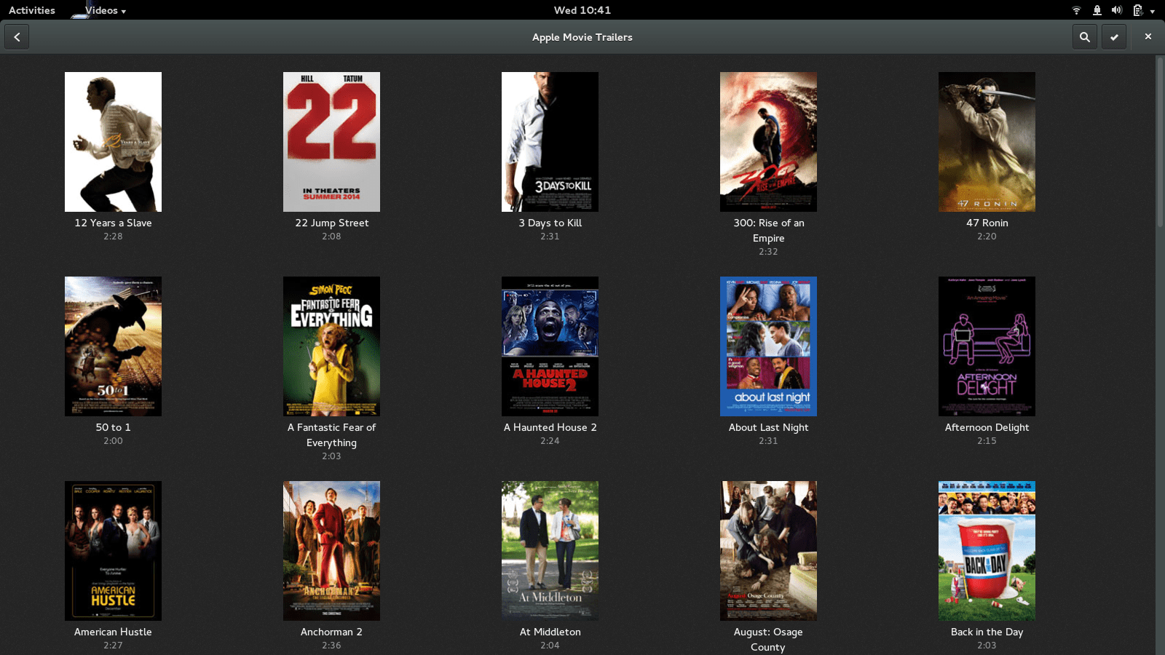Viewport: 1165px width, 655px height.
Task: Expand the system menu arrow in top bar
Action: pyautogui.click(x=1153, y=11)
